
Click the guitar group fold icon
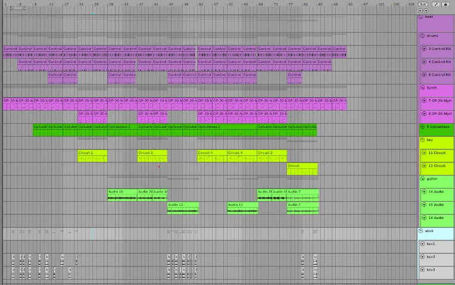422,178
